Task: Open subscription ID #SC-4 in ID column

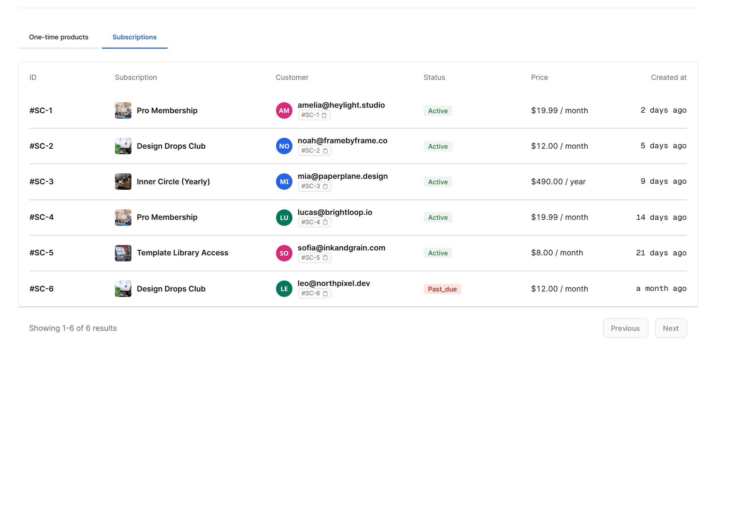Action: pyautogui.click(x=41, y=217)
